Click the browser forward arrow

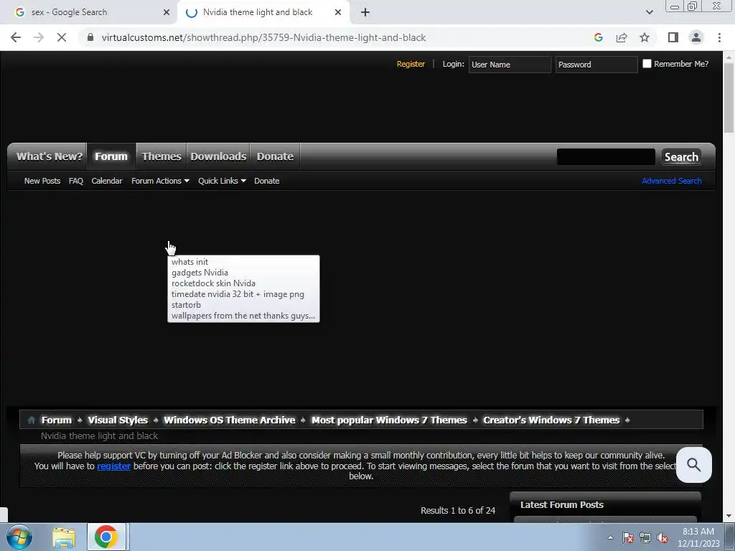(39, 37)
